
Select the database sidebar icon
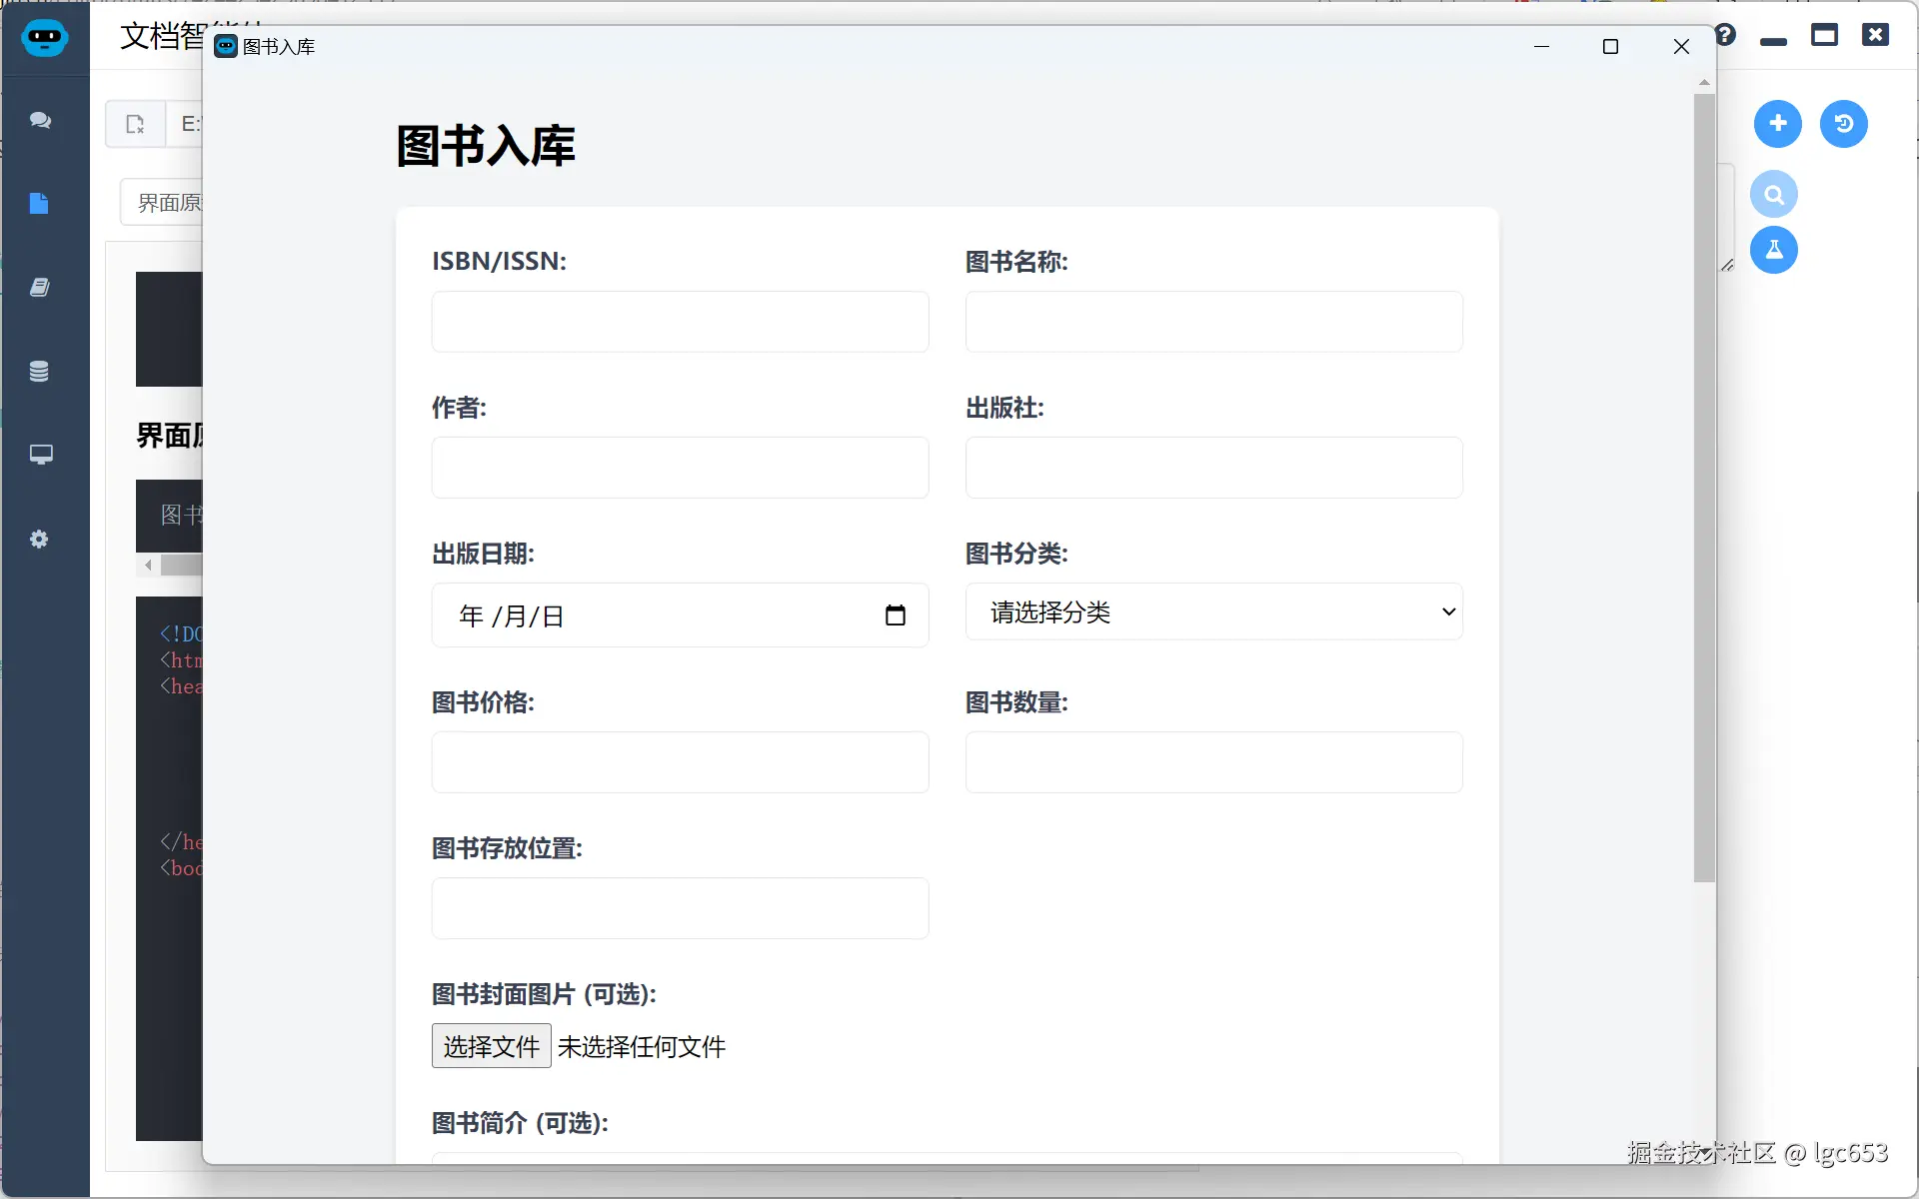coord(39,372)
